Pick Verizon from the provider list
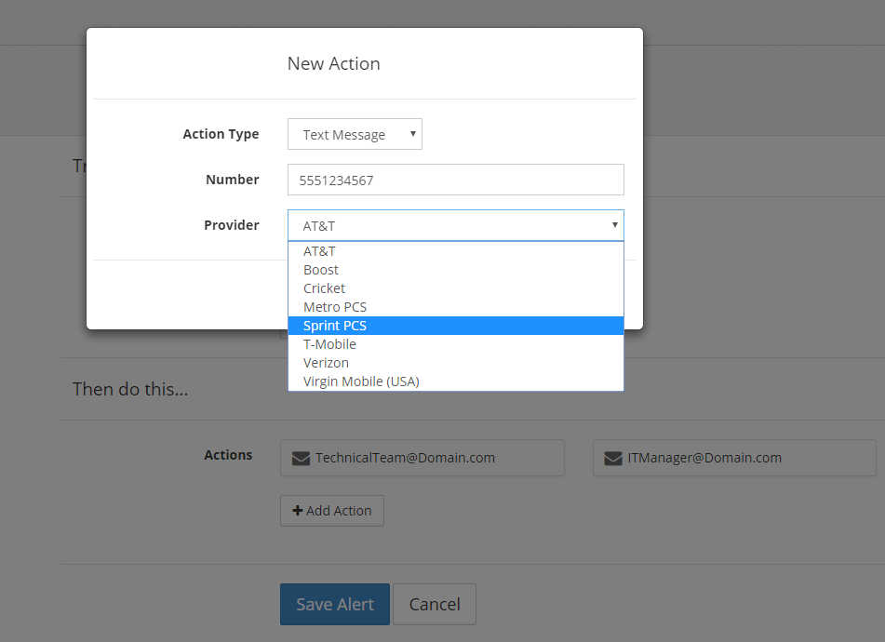The width and height of the screenshot is (885, 642). (326, 363)
